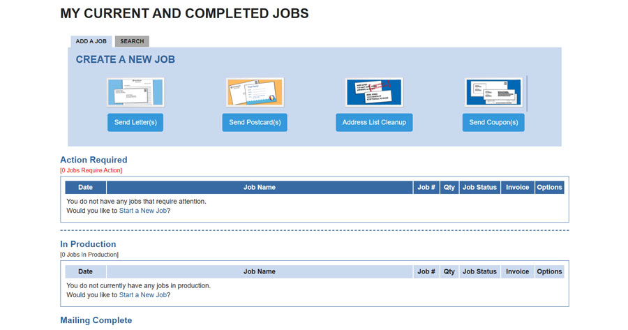Click Invoice header in Action Required table
The image size is (628, 330).
(x=517, y=187)
